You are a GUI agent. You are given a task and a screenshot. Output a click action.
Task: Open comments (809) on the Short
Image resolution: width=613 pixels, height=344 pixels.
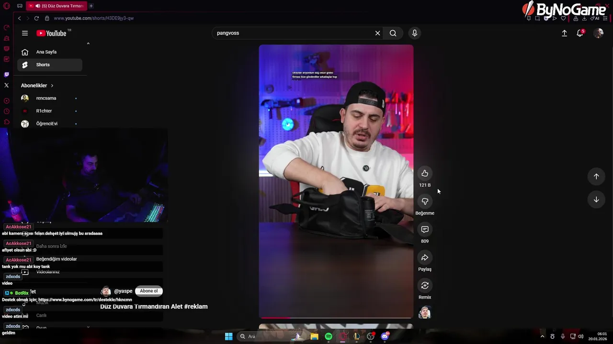[x=425, y=230]
